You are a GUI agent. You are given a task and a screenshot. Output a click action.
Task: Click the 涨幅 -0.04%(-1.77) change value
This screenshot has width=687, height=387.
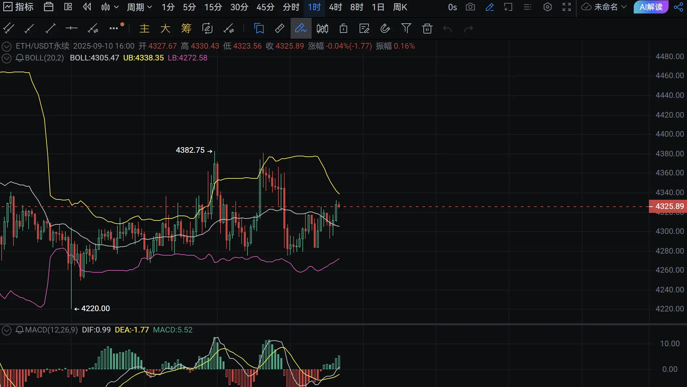(340, 46)
